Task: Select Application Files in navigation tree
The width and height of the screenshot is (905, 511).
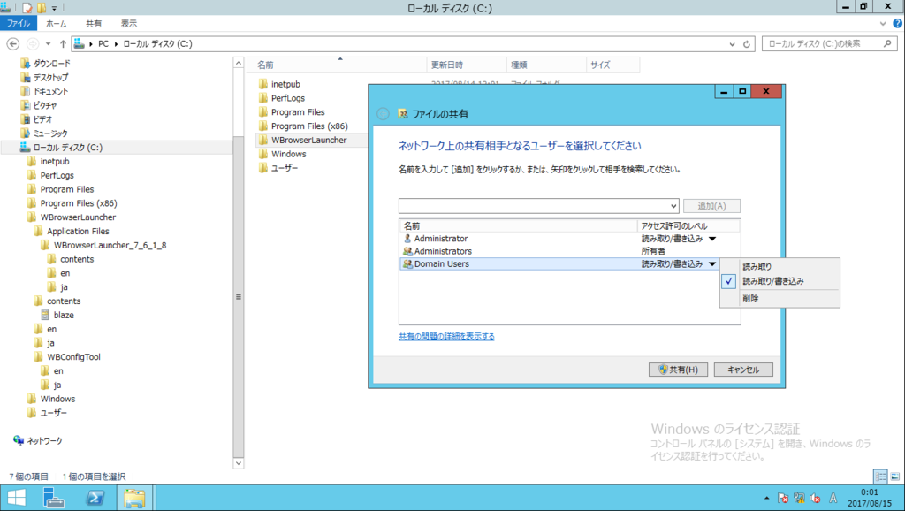Action: point(78,231)
